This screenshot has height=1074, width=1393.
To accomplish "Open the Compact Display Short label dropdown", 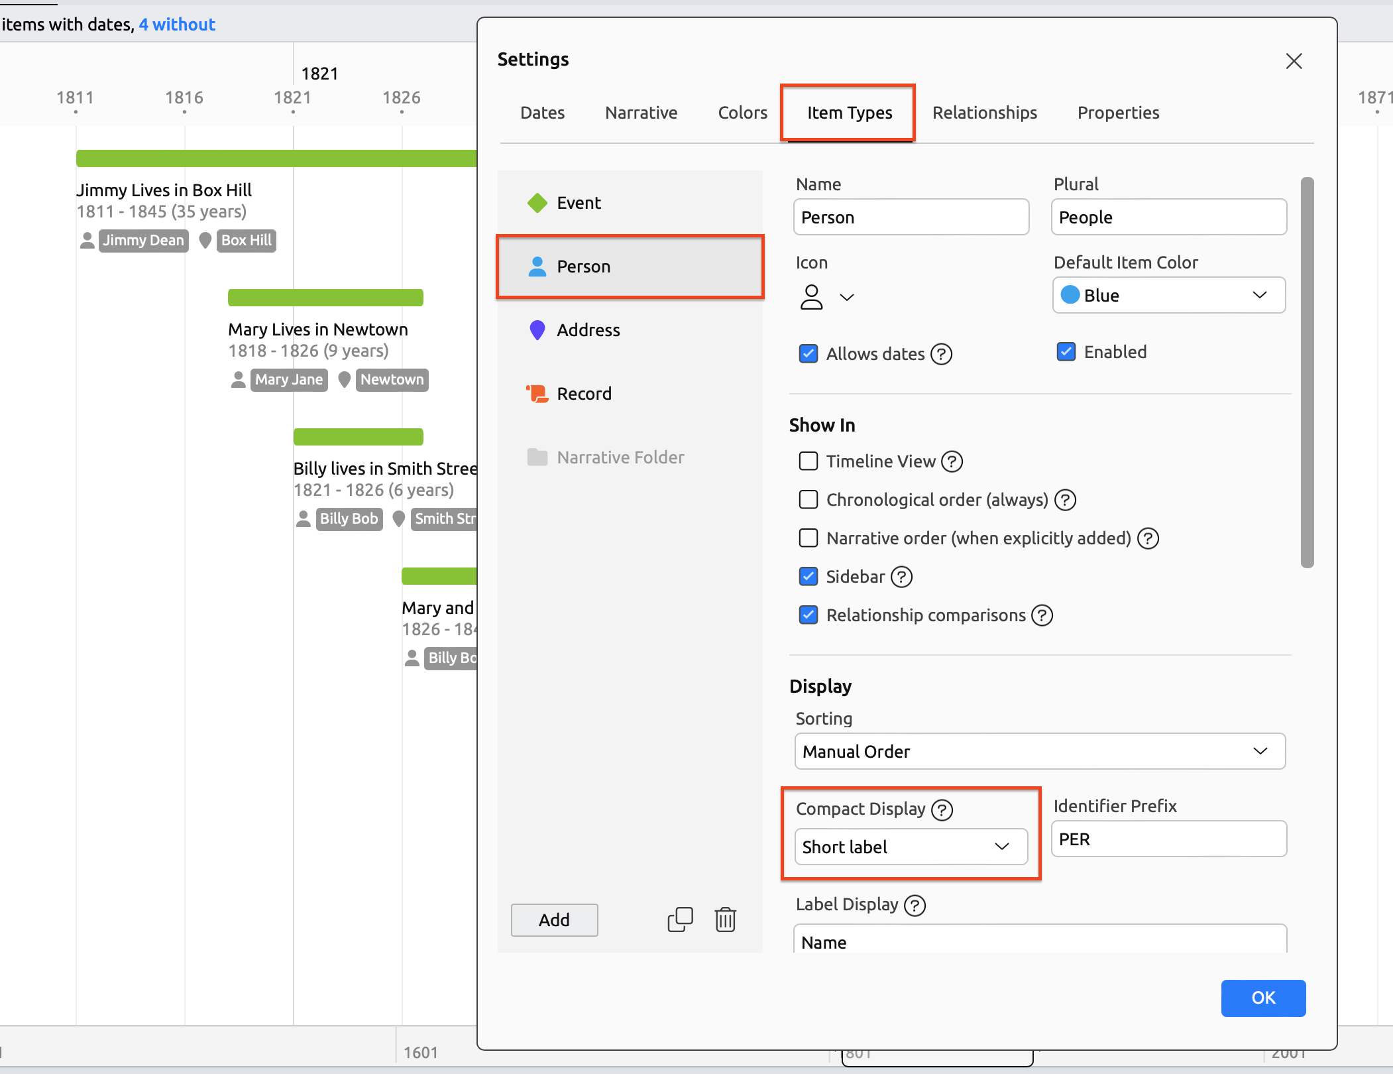I will click(x=911, y=847).
